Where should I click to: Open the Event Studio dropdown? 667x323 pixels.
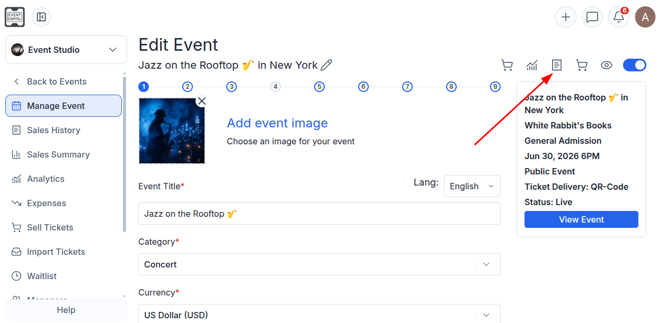pyautogui.click(x=66, y=50)
